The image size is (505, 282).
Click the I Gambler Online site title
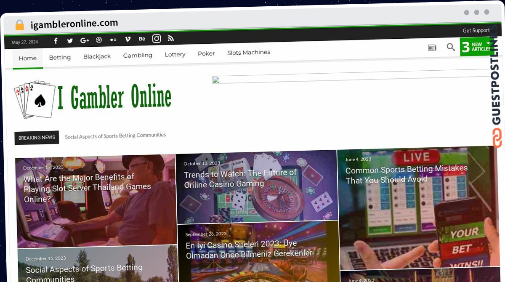coord(114,98)
